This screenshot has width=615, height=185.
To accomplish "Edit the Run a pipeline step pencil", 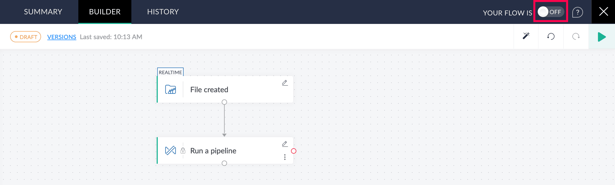I will pos(285,144).
